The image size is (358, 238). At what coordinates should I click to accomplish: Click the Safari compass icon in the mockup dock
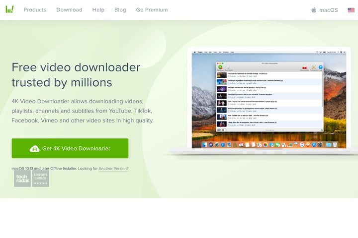[223, 145]
